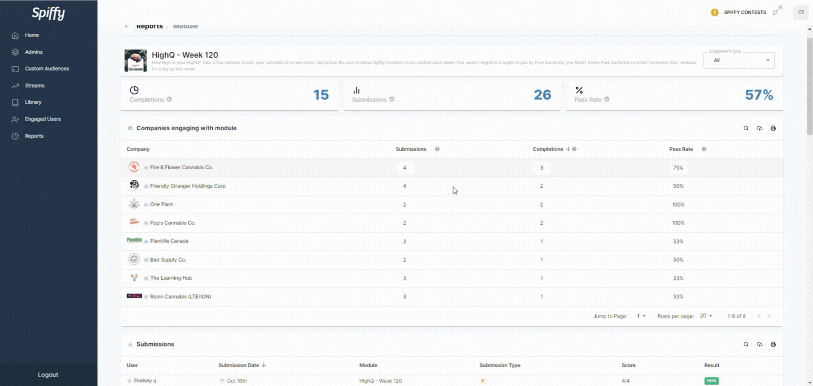Expand the Jump to Page dropdown
The image size is (813, 386).
(641, 316)
